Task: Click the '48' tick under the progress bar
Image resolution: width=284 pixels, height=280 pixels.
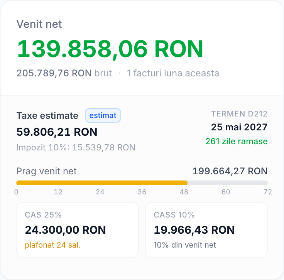Action: pyautogui.click(x=184, y=192)
